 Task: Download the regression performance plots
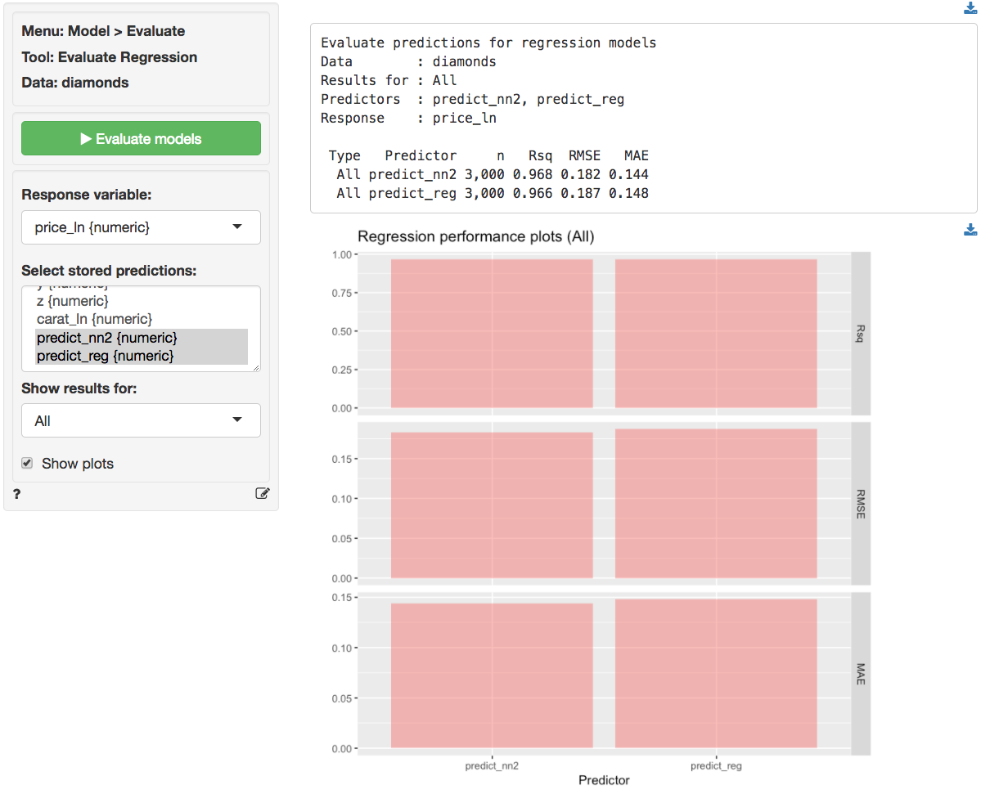pos(970,230)
